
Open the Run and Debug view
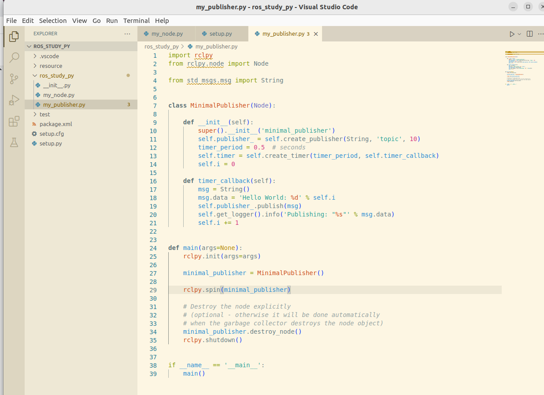14,100
